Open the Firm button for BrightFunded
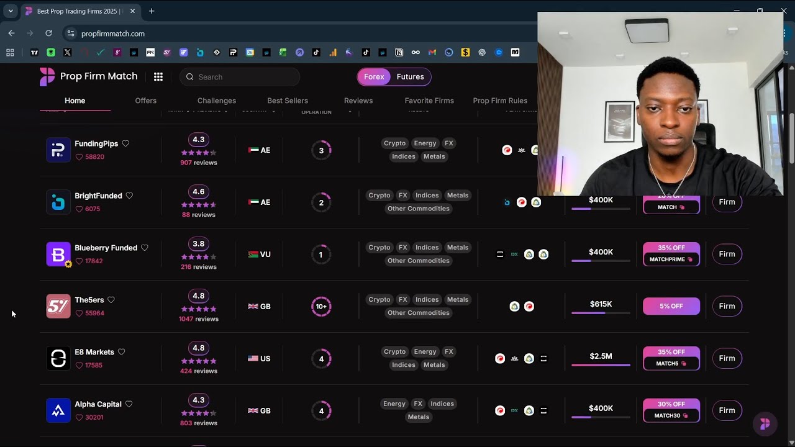 coord(727,202)
